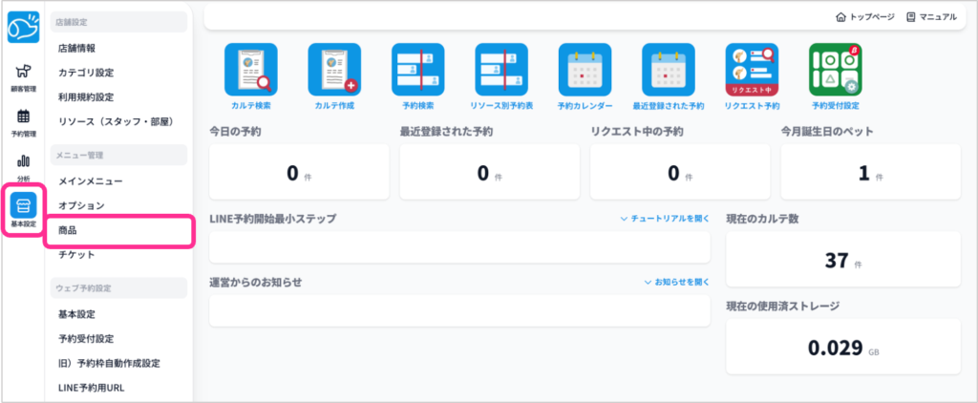The image size is (978, 403).
Task: Expand チュートリアルを開く
Action: (665, 219)
